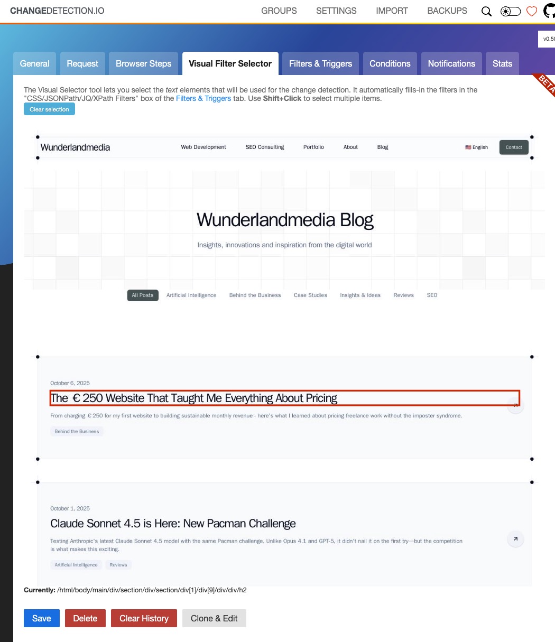Click the CHANGEDETECTION.IO logo

[57, 11]
